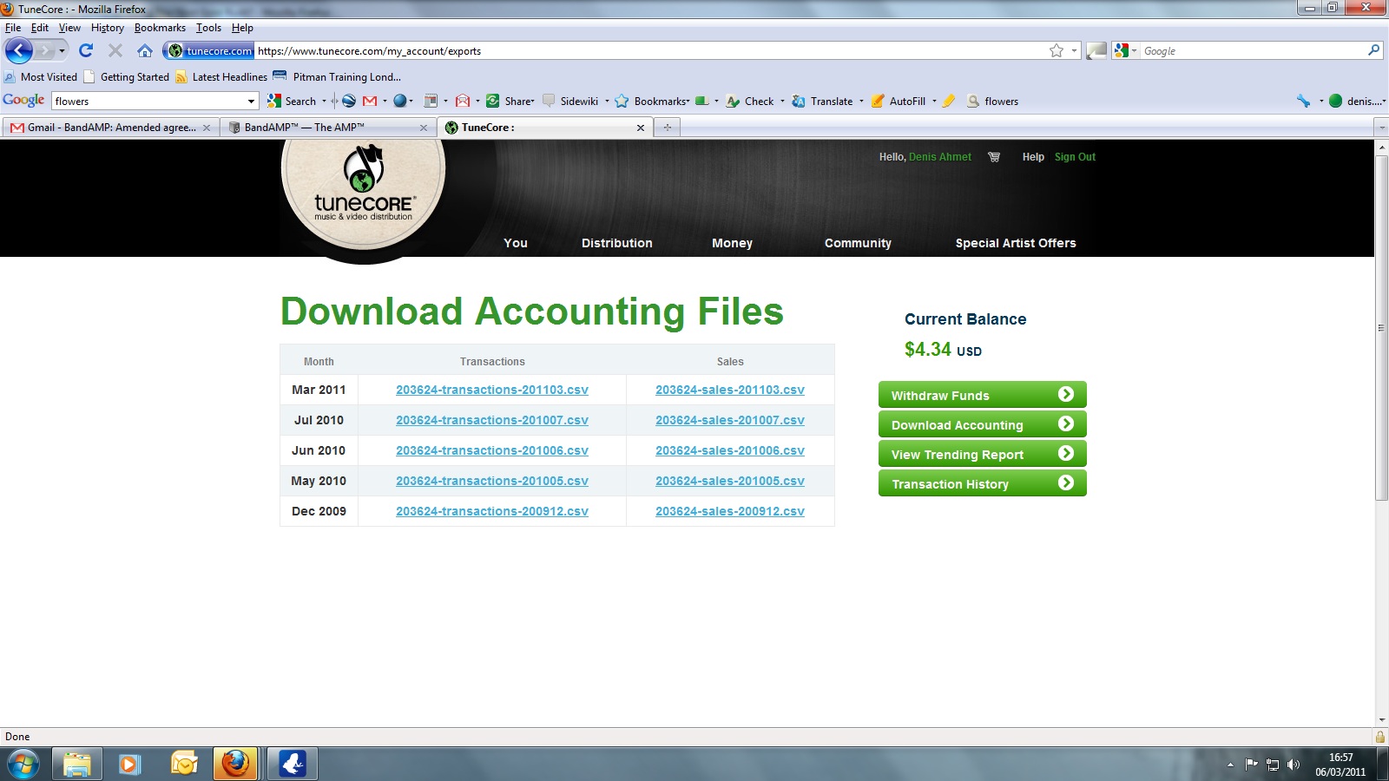
Task: Open the Search button dropdown arrow
Action: pyautogui.click(x=325, y=101)
